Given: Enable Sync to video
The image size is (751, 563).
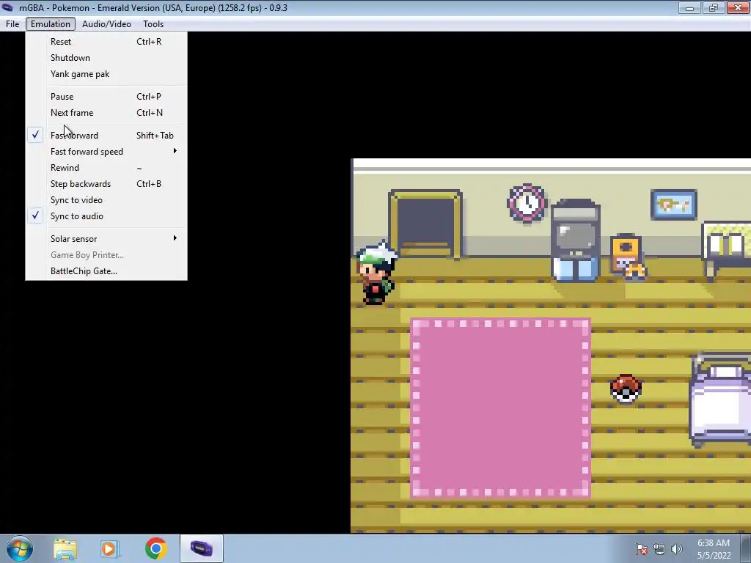Looking at the screenshot, I should pyautogui.click(x=106, y=200).
